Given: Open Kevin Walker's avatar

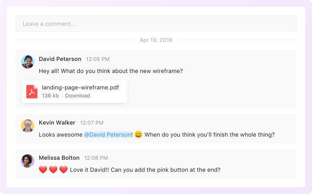Looking at the screenshot, I should (28, 125).
